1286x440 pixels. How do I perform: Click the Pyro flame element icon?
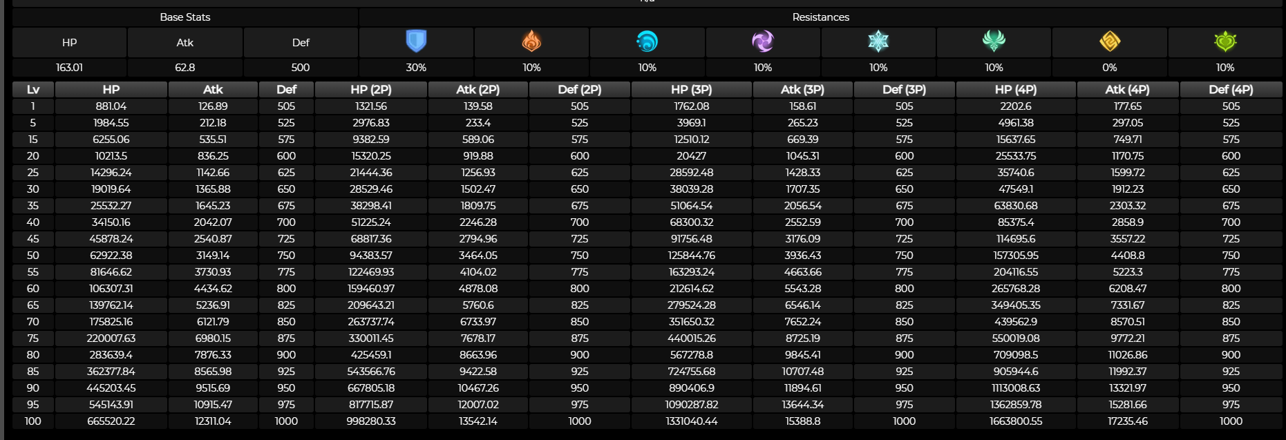click(x=531, y=41)
